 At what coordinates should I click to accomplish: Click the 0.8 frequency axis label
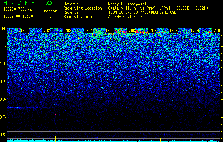3,99
